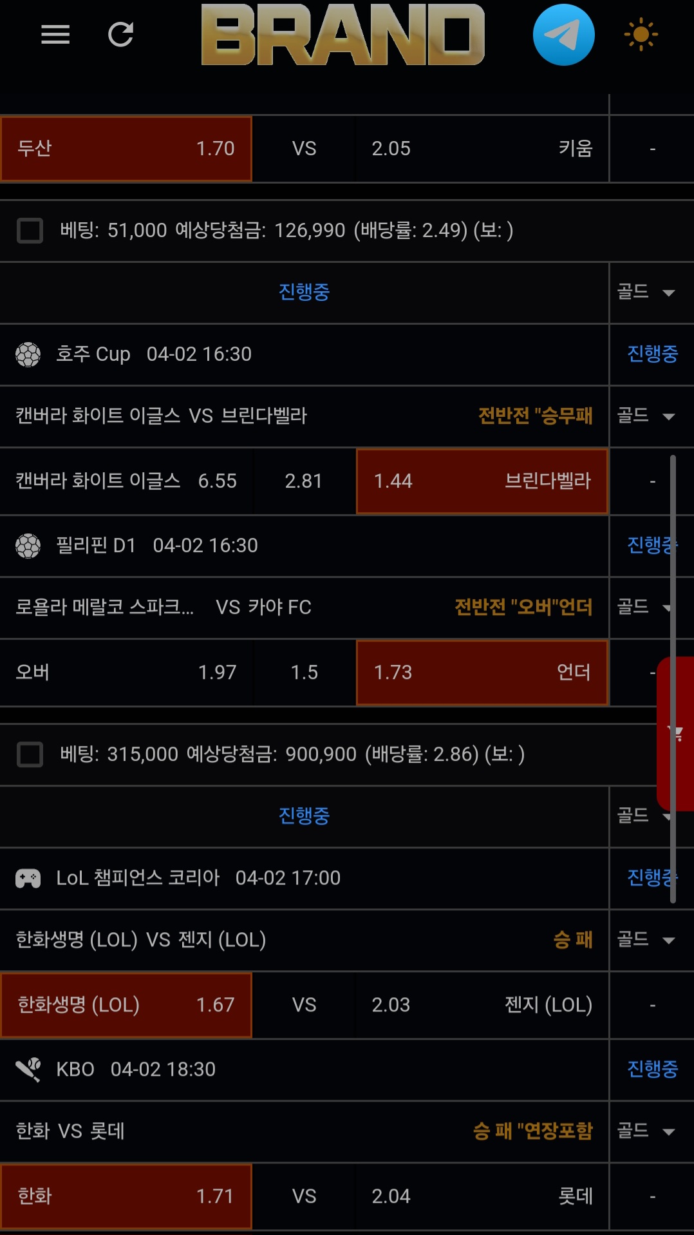Click soccer ball icon for 호주 Cup
This screenshot has width=694, height=1235.
[x=28, y=354]
